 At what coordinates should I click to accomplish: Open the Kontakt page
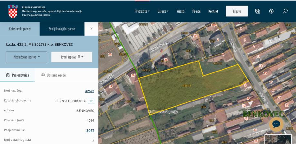[x=213, y=11]
